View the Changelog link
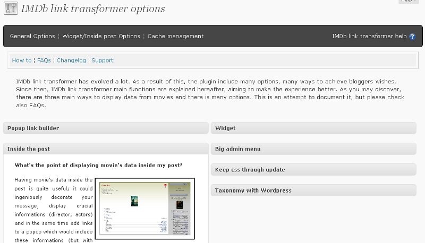425x243 pixels. click(x=71, y=60)
